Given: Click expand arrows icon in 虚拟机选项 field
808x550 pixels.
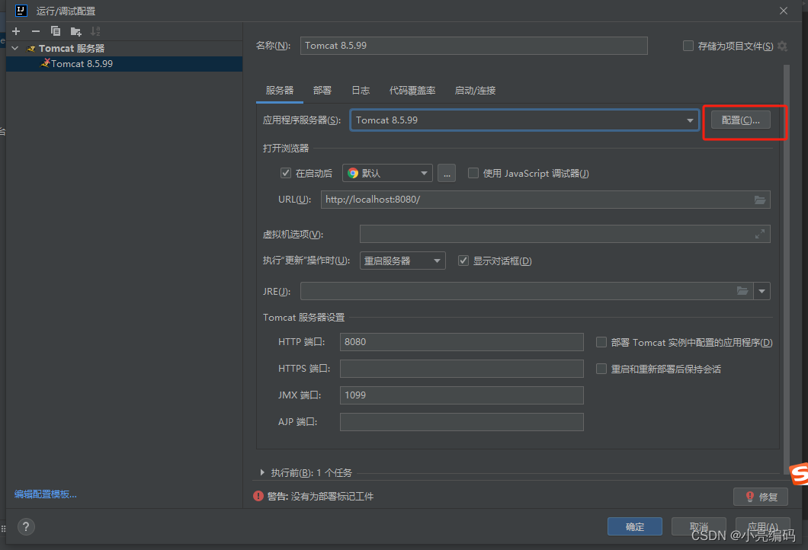Looking at the screenshot, I should (759, 235).
